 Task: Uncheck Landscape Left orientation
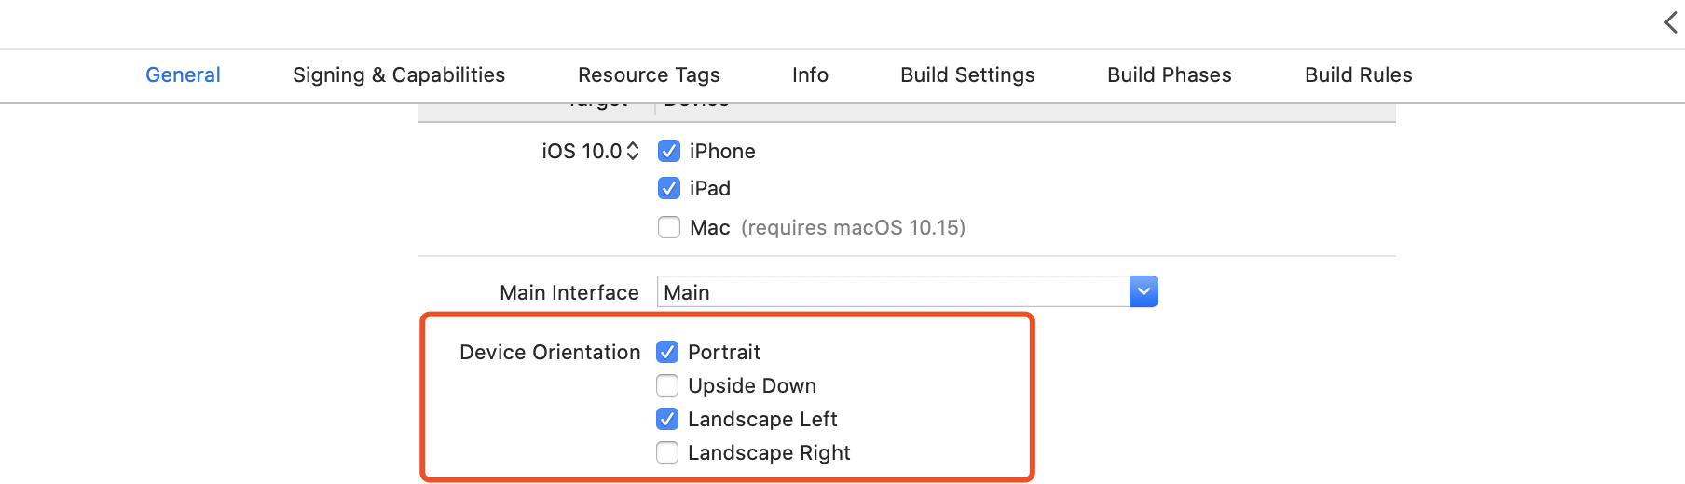667,419
